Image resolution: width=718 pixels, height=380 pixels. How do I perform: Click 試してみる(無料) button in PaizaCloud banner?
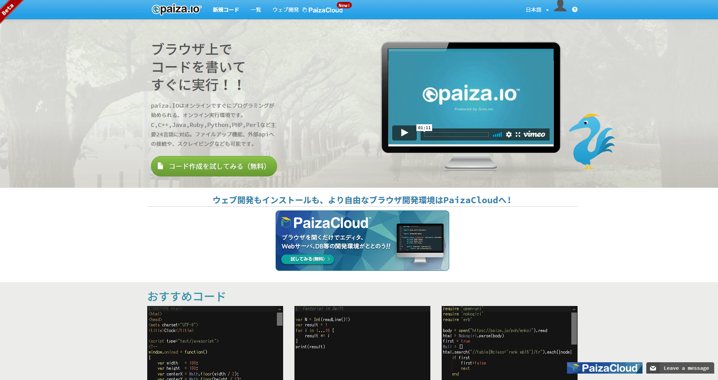point(307,259)
